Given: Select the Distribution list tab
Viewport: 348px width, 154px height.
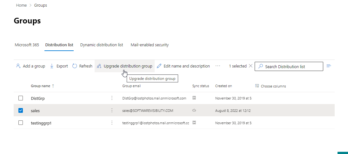Looking at the screenshot, I should click(59, 45).
